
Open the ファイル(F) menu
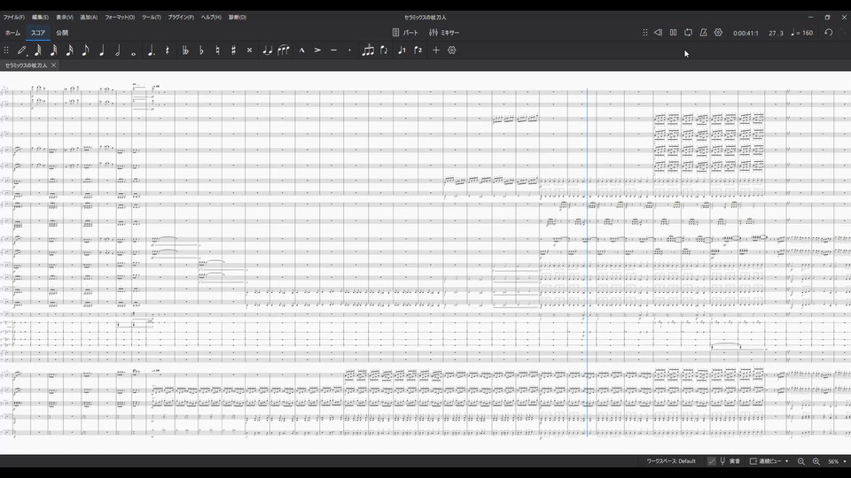(13, 18)
